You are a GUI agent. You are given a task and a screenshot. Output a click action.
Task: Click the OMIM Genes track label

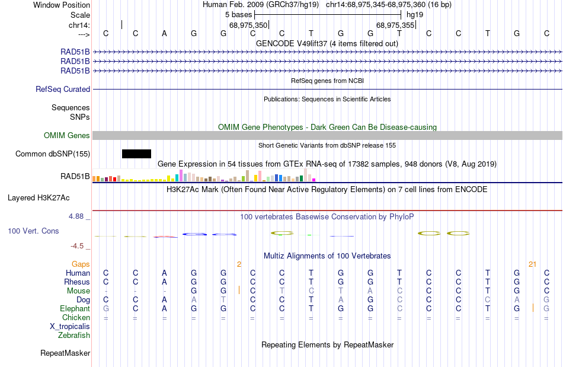click(x=67, y=135)
